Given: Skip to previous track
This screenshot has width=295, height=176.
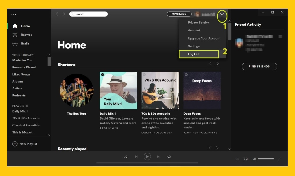Looking at the screenshot, I should click(136, 157).
